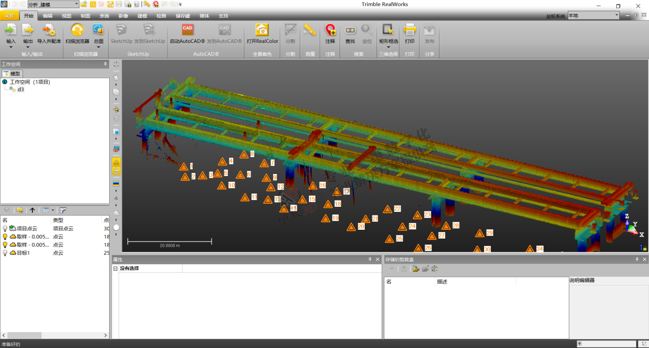This screenshot has height=348, width=649.
Task: Click the 模型 workspace tab
Action: pos(12,74)
